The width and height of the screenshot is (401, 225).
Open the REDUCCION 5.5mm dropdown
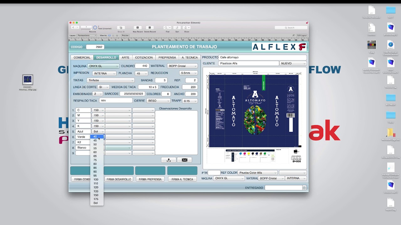point(188,73)
